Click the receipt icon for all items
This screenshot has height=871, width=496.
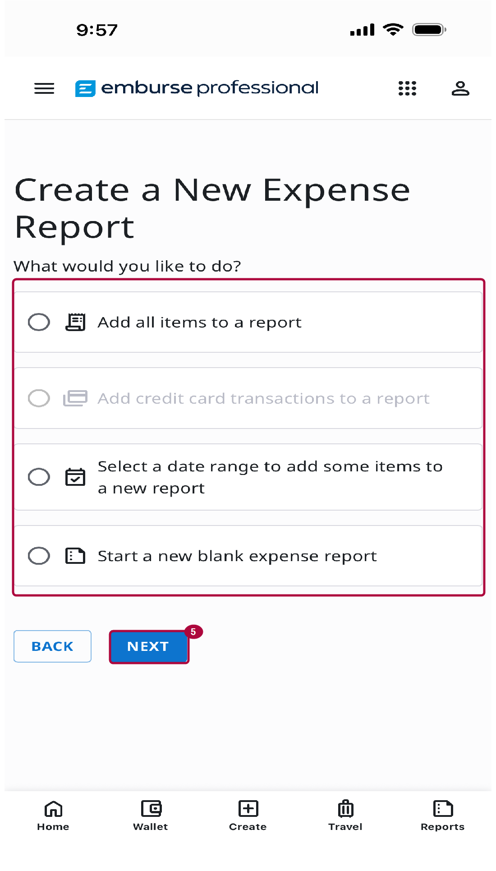point(75,322)
